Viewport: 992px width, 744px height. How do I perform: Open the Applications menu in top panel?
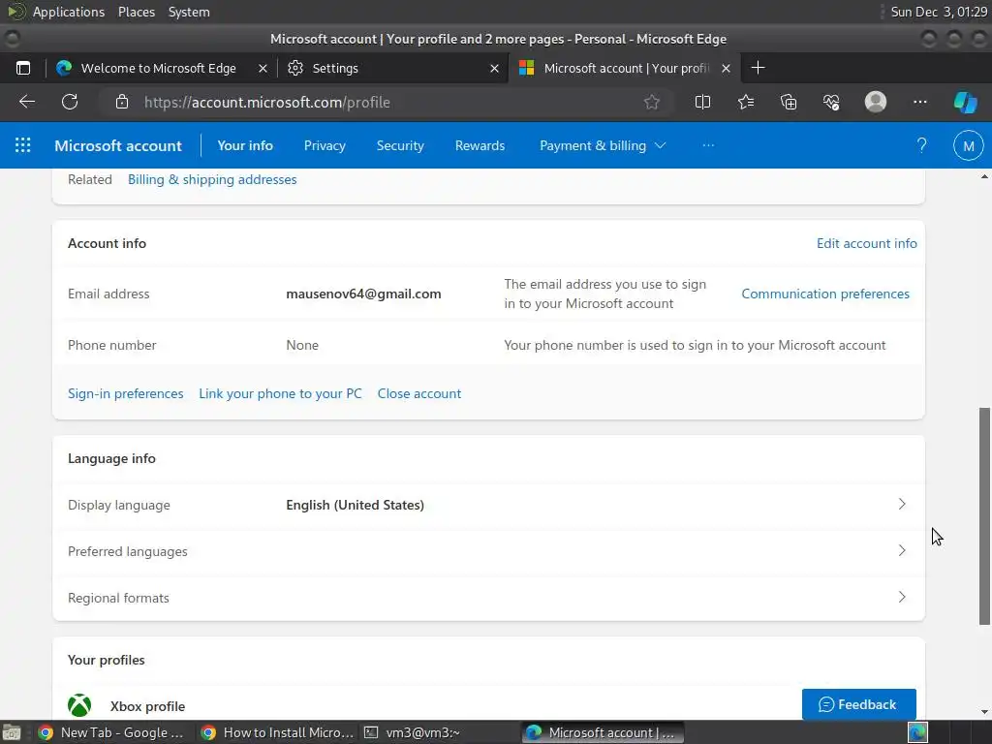coord(69,12)
